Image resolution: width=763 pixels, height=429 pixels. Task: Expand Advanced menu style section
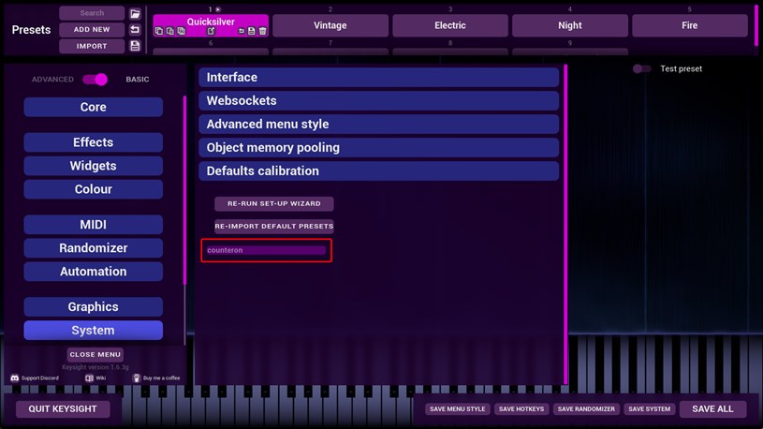[x=378, y=125]
